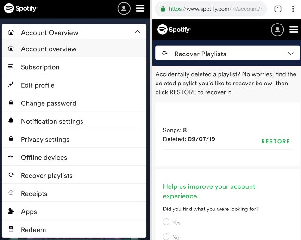This screenshot has width=301, height=240.
Task: Click the Spotify logo in the left screen
Action: [x=20, y=8]
